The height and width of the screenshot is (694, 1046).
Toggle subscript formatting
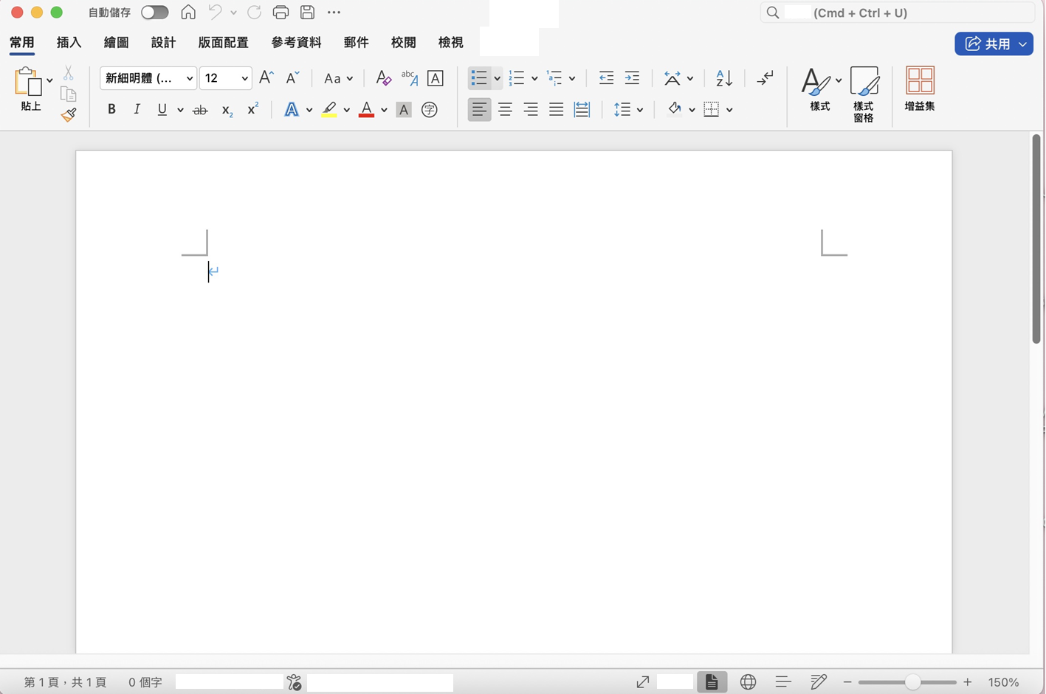(227, 111)
